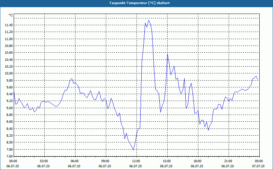Select the 10,60 y-axis label
273x170 pixels.
click(x=9, y=53)
